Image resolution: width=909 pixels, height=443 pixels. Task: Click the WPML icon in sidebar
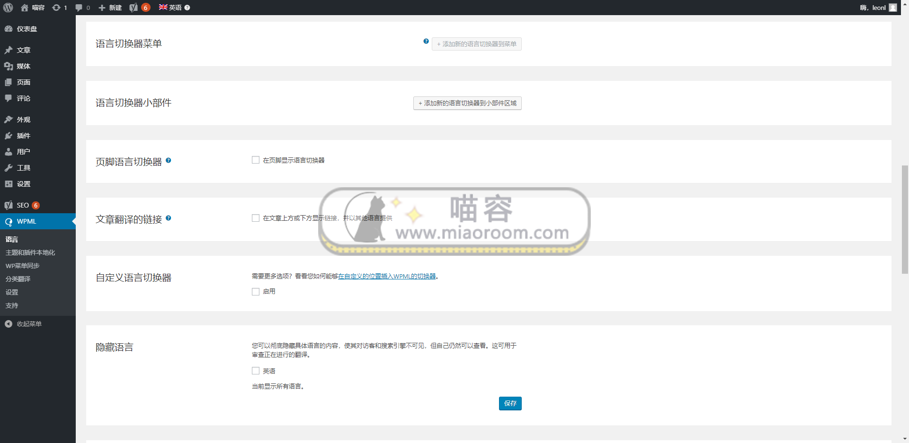pyautogui.click(x=9, y=221)
